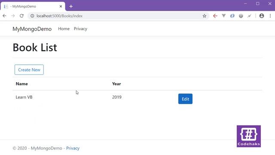Open the Home nav item

pyautogui.click(x=64, y=29)
